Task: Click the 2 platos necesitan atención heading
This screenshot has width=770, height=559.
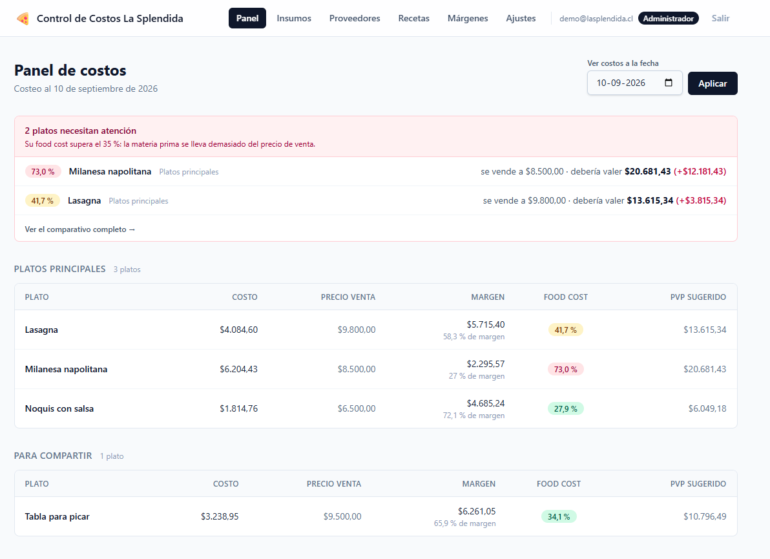Action: coord(81,131)
